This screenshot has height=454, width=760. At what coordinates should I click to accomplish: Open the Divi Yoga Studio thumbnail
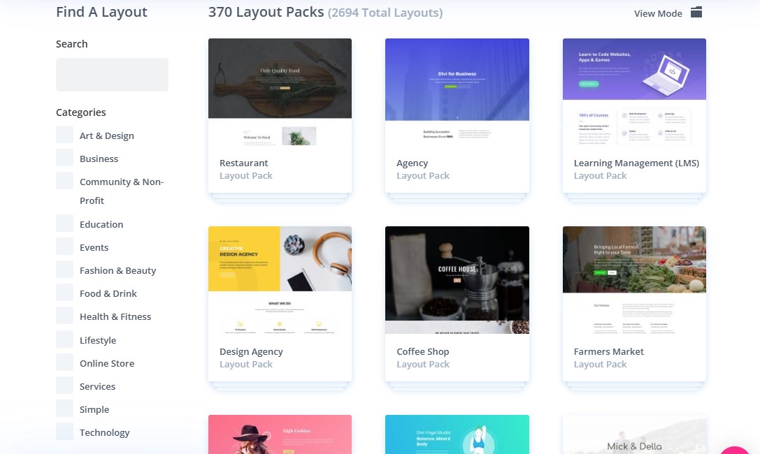point(457,434)
